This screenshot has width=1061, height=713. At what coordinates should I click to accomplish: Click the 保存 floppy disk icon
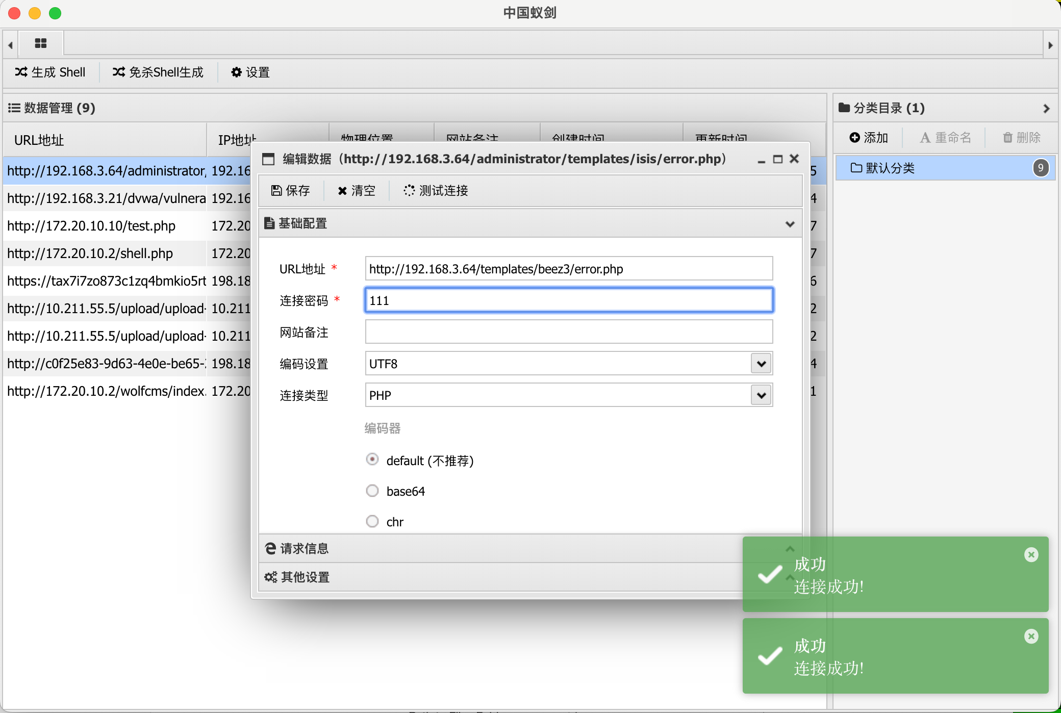[276, 190]
